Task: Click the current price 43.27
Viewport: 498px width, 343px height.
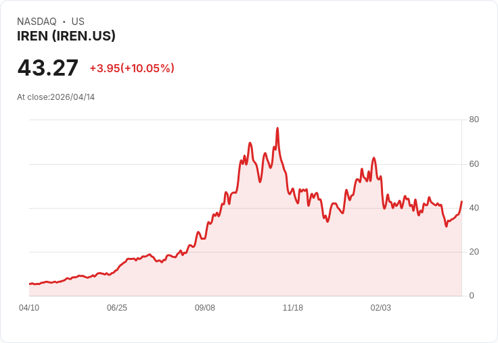Action: [48, 68]
